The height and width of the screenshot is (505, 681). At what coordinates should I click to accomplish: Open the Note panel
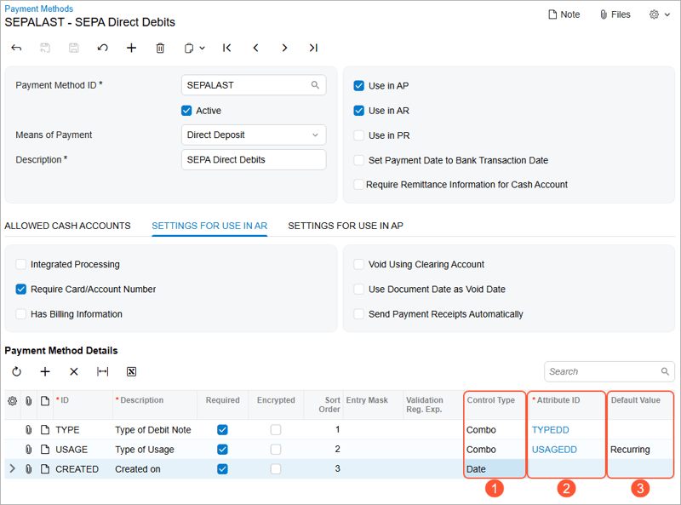[x=564, y=14]
